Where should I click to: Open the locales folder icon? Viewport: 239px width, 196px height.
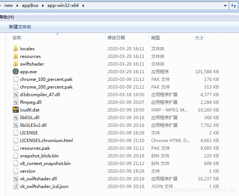pyautogui.click(x=15, y=48)
